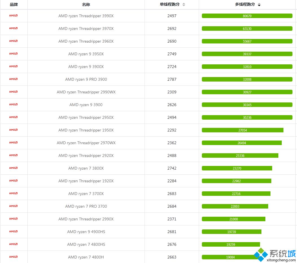297x263 pixels.
Task: Click the 21000 green score bar
Action: (233, 219)
